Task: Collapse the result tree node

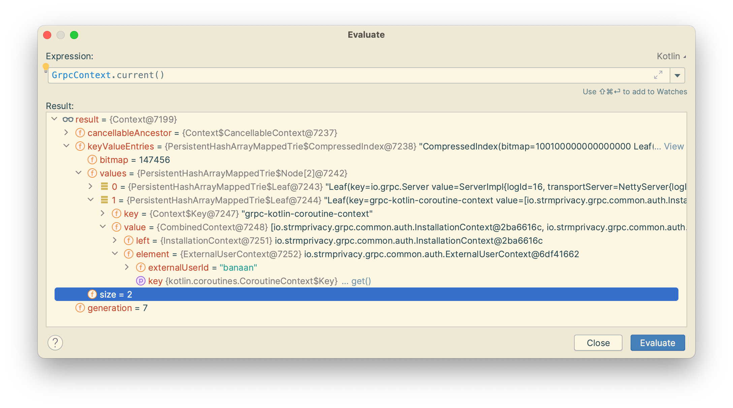Action: 54,119
